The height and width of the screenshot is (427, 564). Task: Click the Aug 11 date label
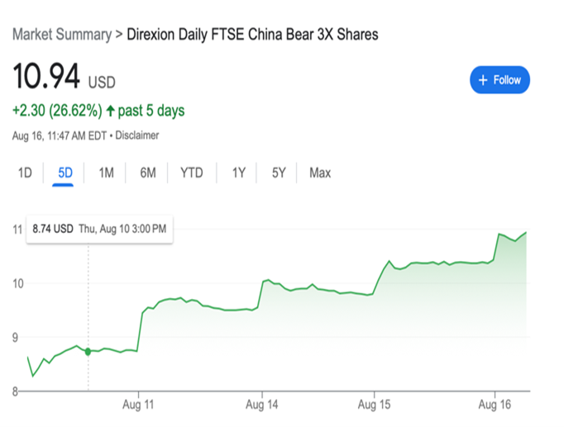coord(138,406)
